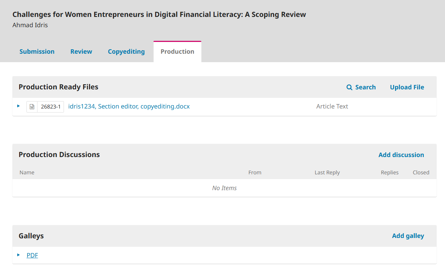
Task: Click the Add discussion link
Action: click(x=401, y=155)
